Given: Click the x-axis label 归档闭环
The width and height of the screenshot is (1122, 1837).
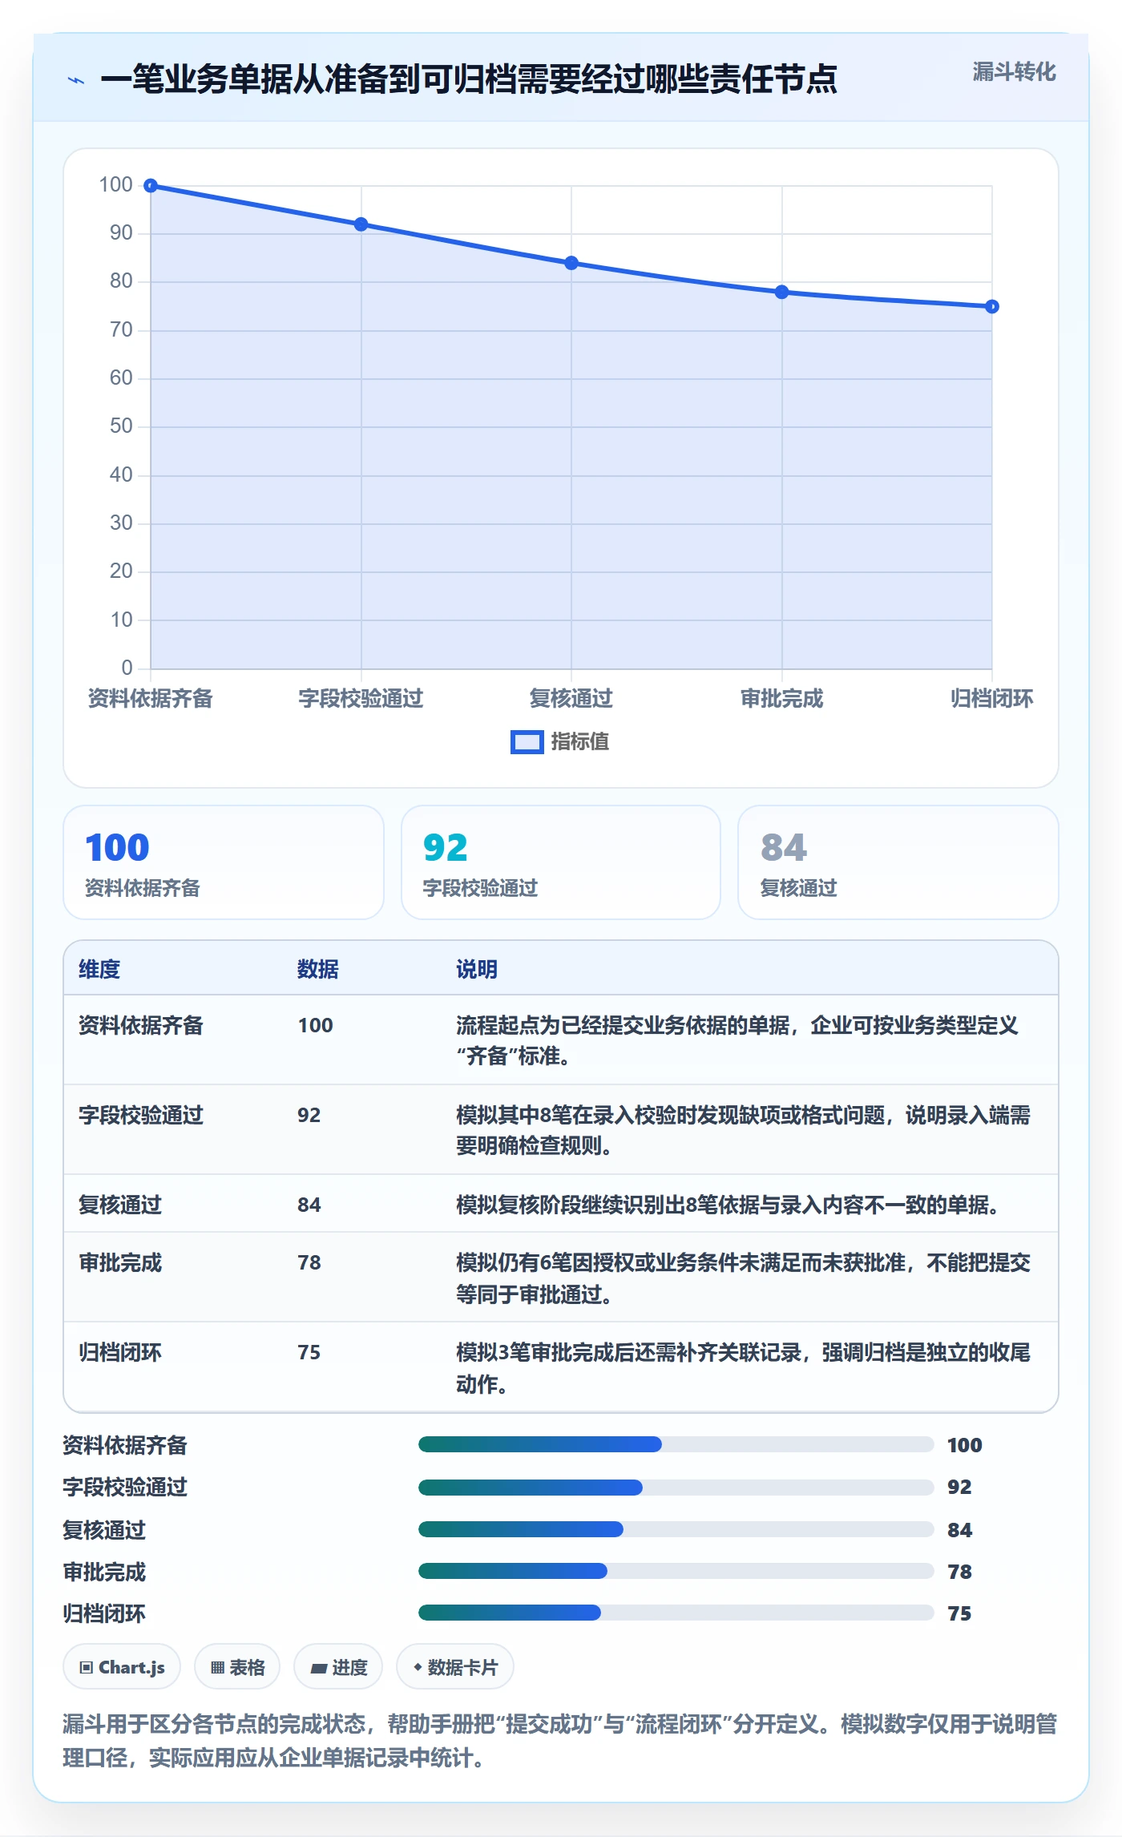Looking at the screenshot, I should [x=992, y=699].
